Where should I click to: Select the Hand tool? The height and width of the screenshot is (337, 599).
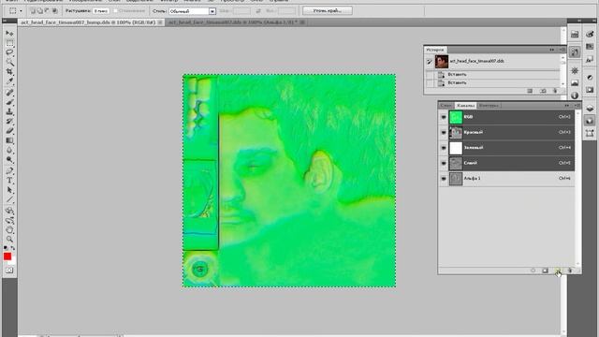click(x=9, y=229)
